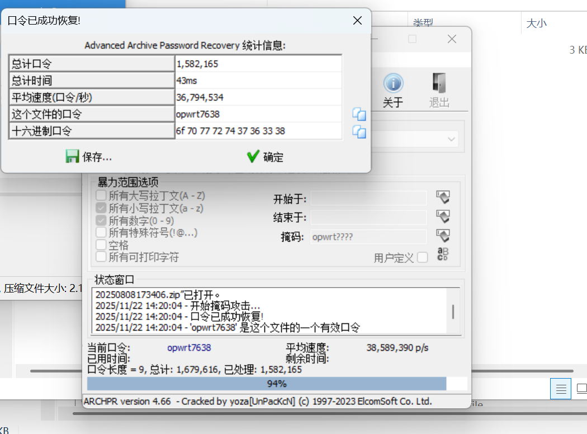The height and width of the screenshot is (434, 587).
Task: Select the details view icon in Explorer
Action: (561, 388)
